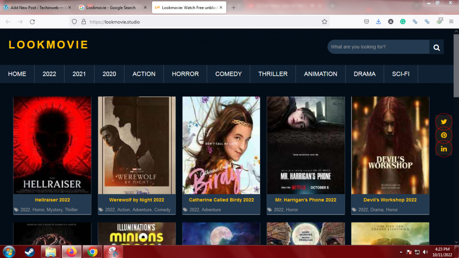The image size is (459, 258).
Task: Browse the DRAMA genre
Action: [364, 74]
